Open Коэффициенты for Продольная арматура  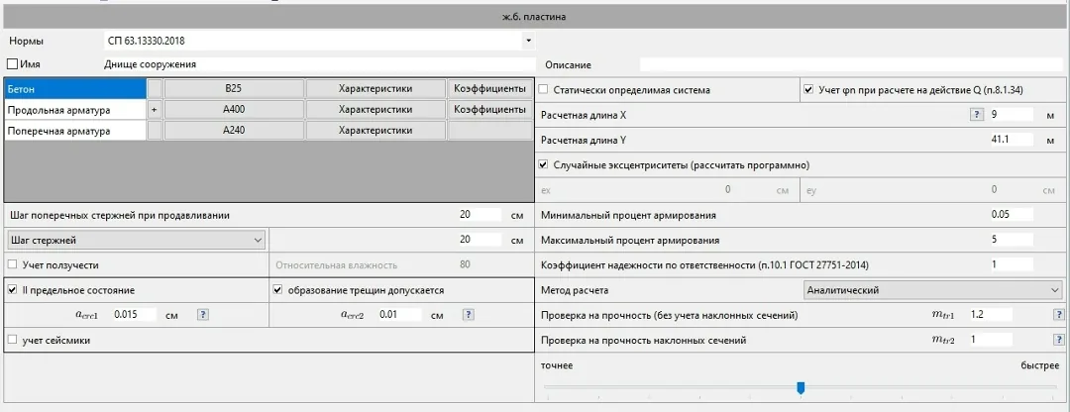(x=489, y=109)
